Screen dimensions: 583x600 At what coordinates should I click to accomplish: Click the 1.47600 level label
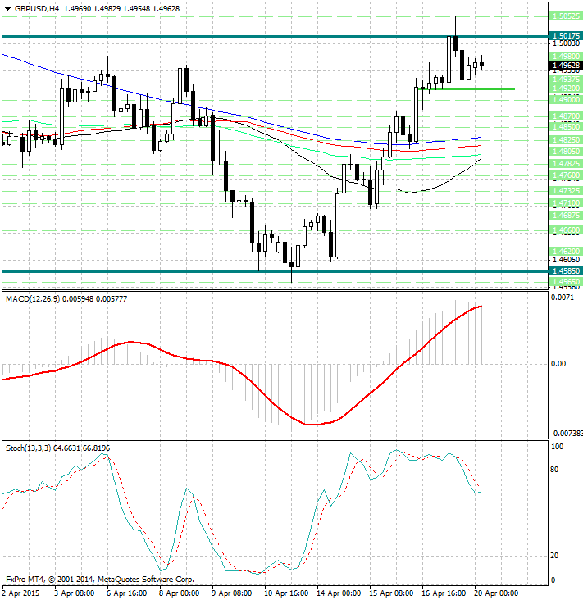(x=566, y=175)
